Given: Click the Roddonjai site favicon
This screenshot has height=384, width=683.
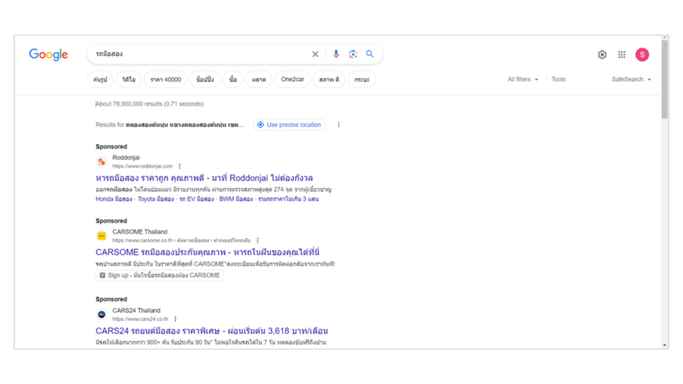Looking at the screenshot, I should click(x=102, y=162).
